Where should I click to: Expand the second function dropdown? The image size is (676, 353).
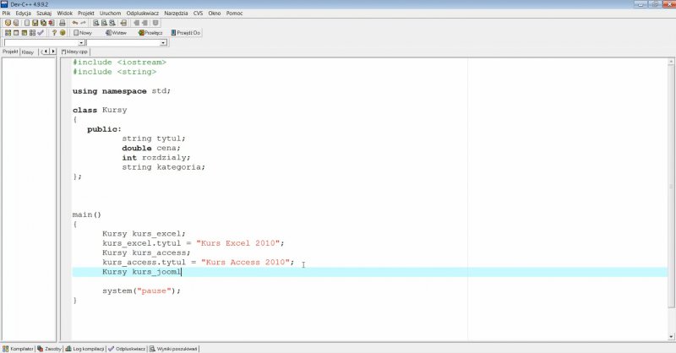(x=163, y=42)
